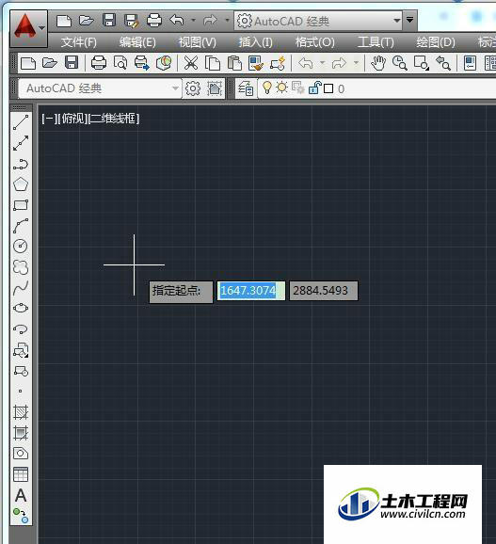Toggle layer 0 on/off lightbulb
The height and width of the screenshot is (544, 496).
[266, 88]
